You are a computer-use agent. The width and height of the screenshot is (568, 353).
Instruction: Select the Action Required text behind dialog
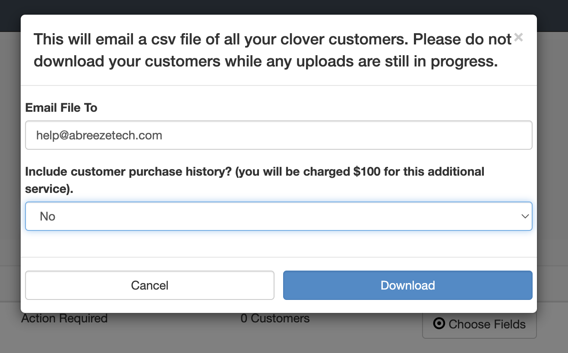pos(64,319)
